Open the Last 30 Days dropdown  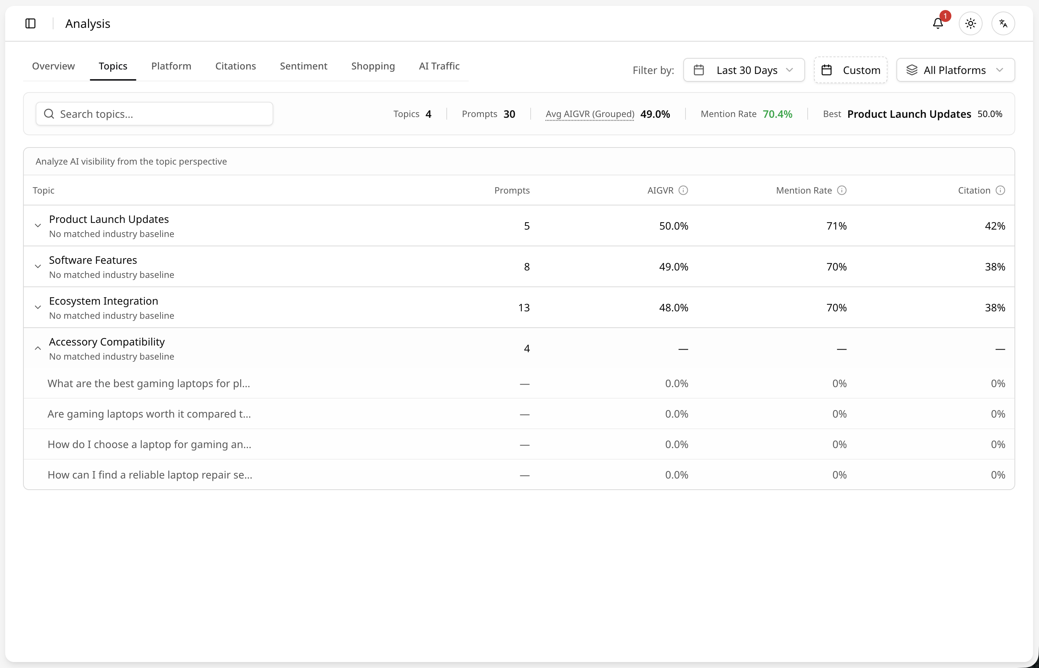click(x=744, y=70)
